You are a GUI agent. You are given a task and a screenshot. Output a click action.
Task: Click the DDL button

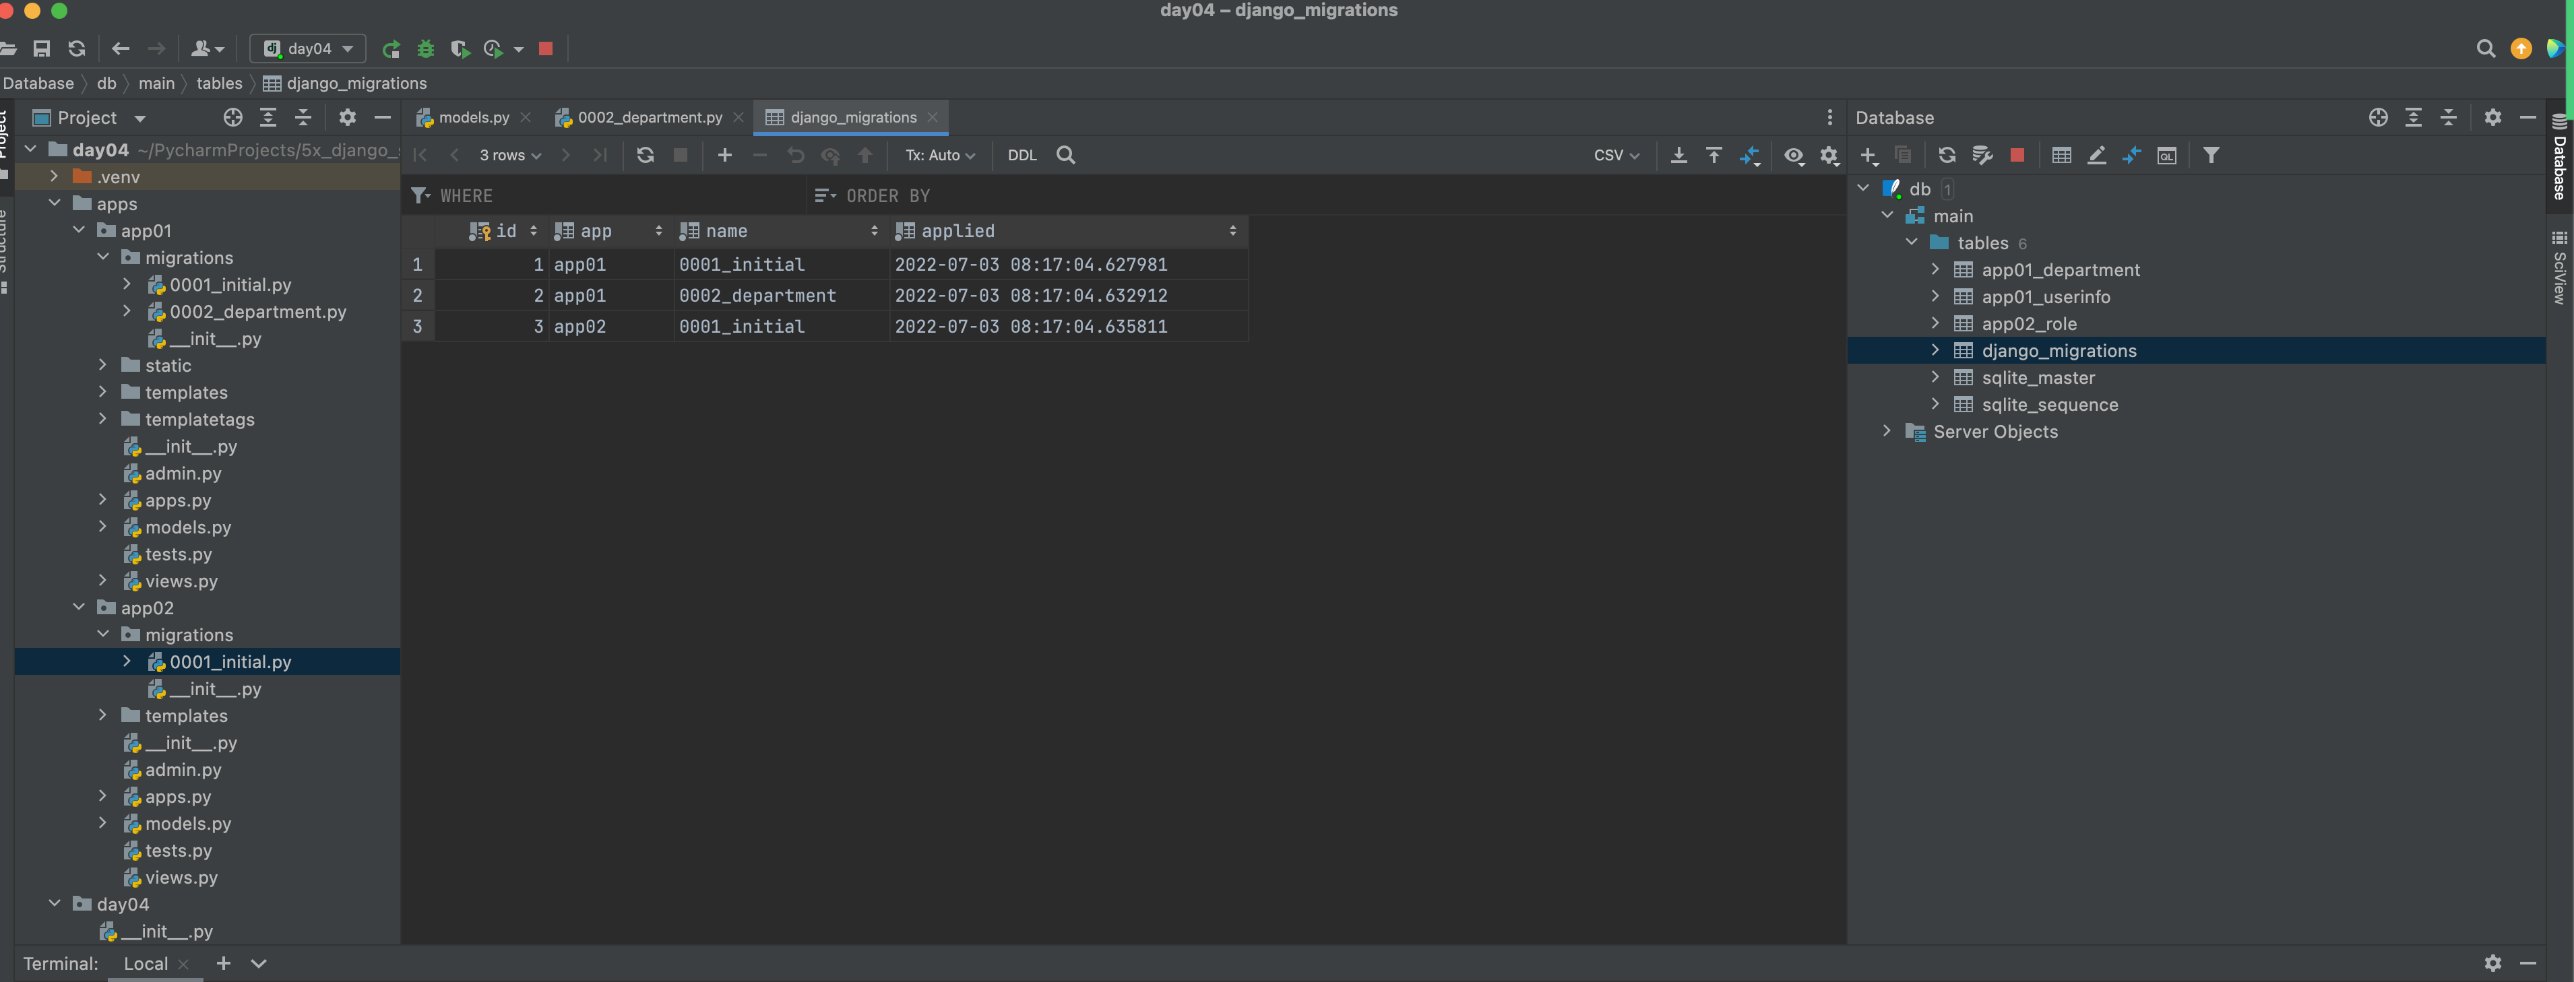1022,155
